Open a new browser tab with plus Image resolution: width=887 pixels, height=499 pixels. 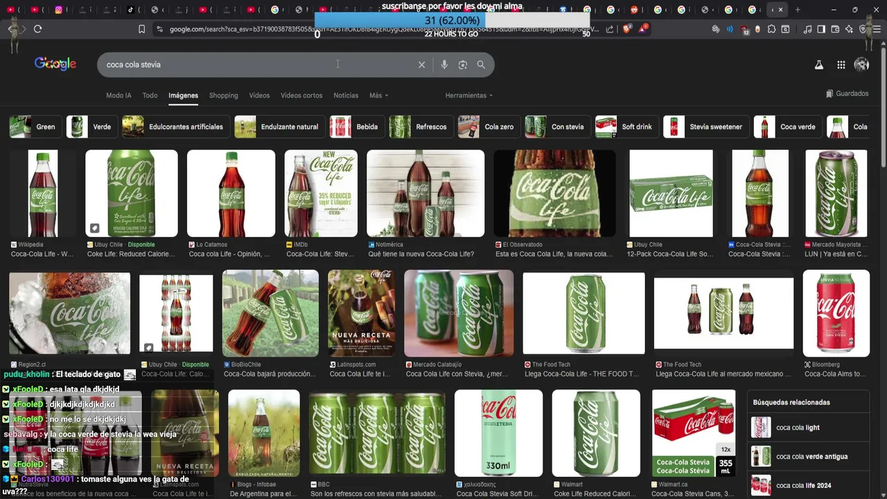pos(798,10)
